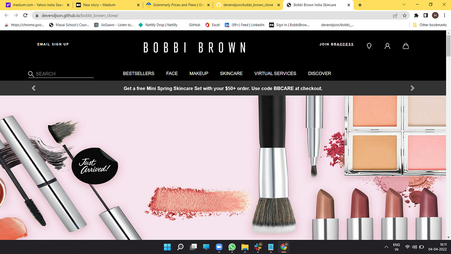This screenshot has height=254, width=451.
Task: Expand hidden icons in the system tray
Action: 386,247
